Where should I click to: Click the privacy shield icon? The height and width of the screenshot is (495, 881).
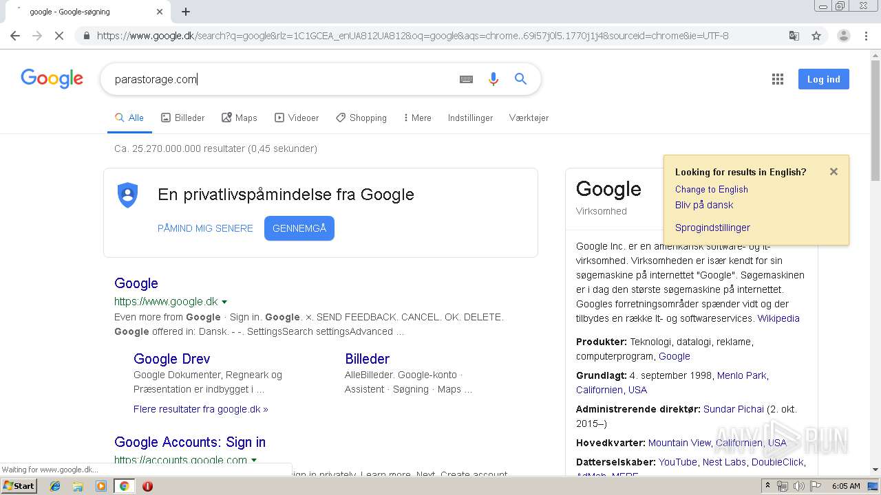point(128,195)
